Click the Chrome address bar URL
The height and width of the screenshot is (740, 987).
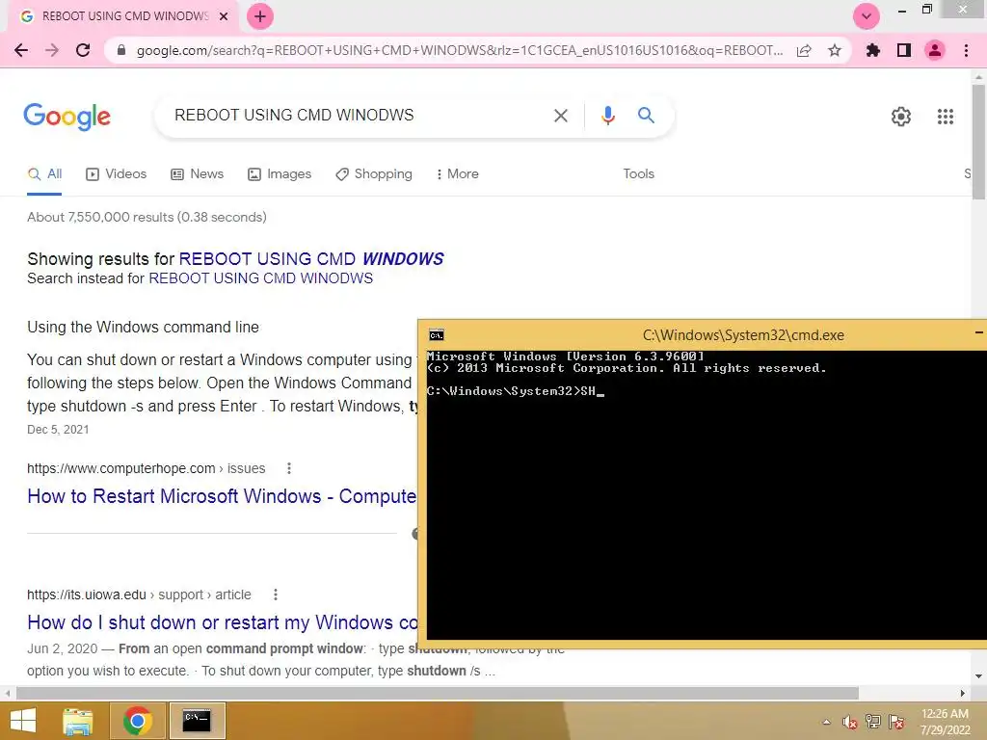coord(460,50)
